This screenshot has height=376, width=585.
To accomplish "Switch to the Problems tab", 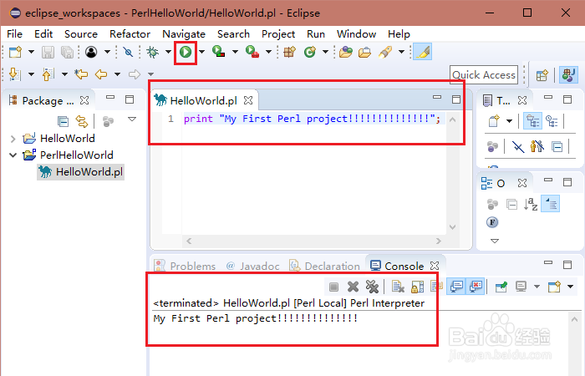I will [186, 267].
